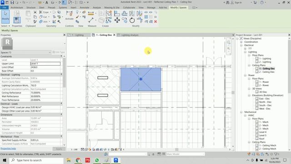Image resolution: width=291 pixels, height=164 pixels.
Task: Click the Windows Start button
Action: click(5, 160)
